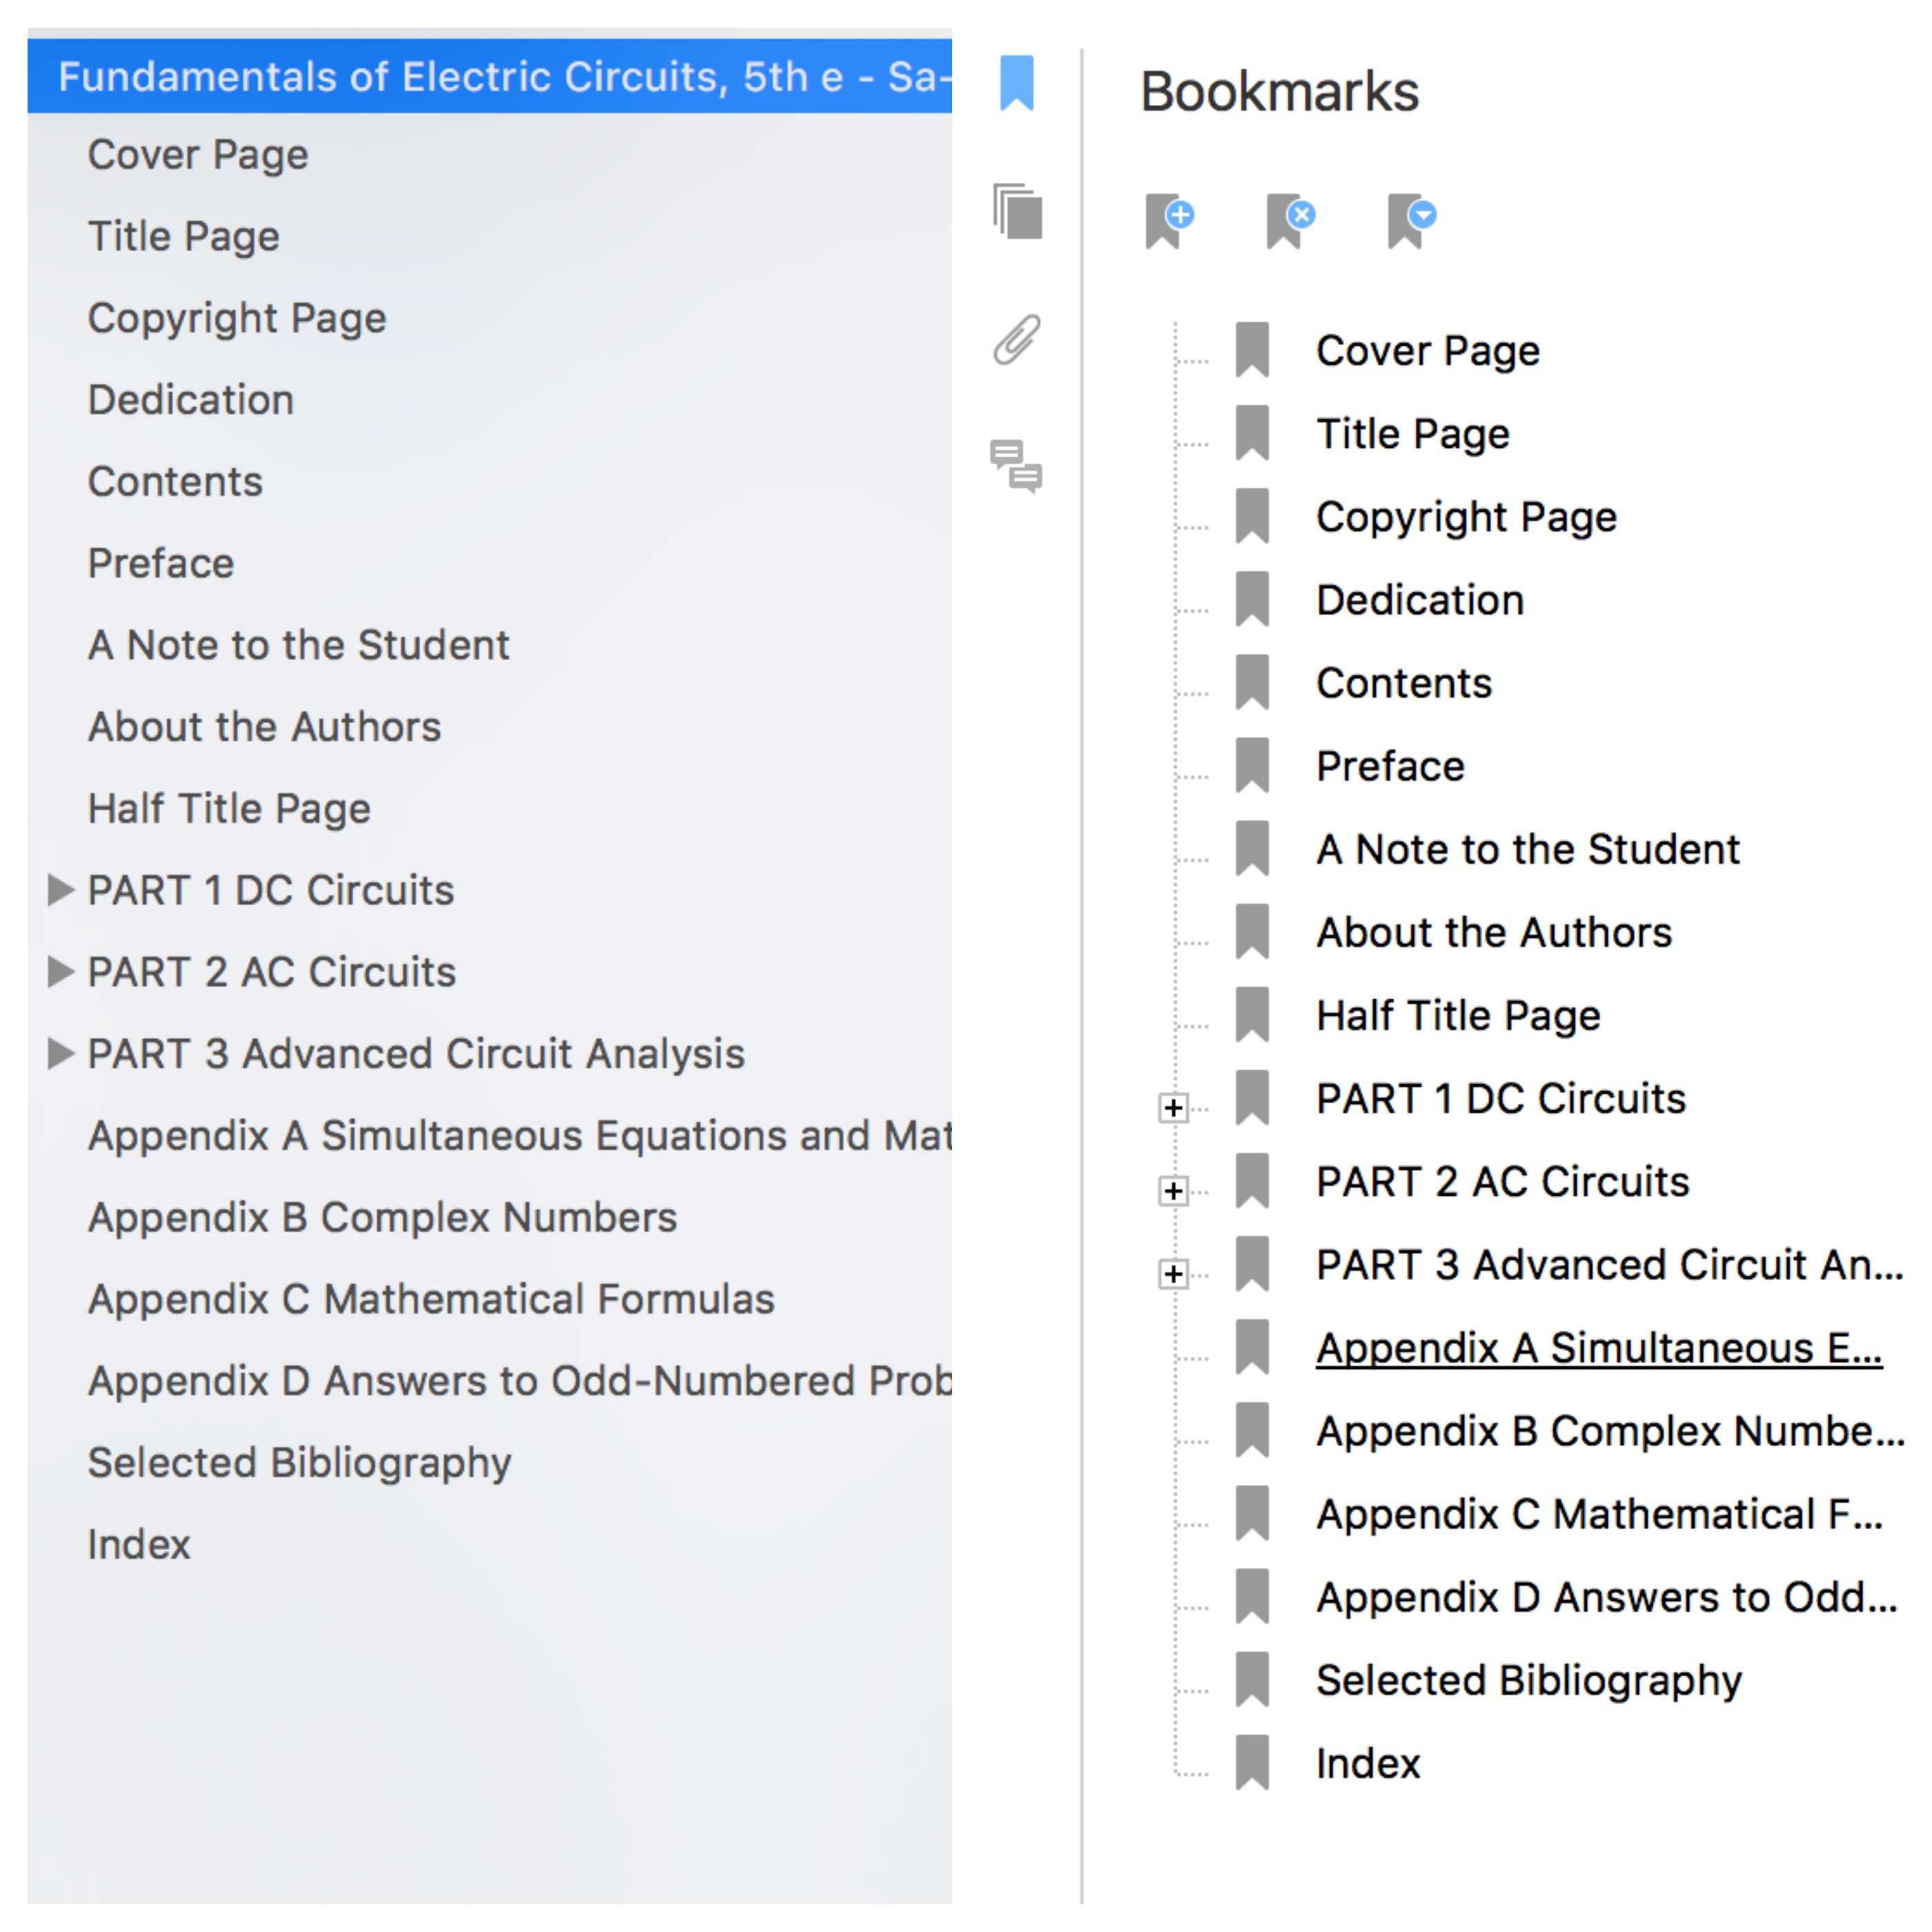Click bookmark icon beside Appendix A
Viewport: 1932px width, 1932px height.
pos(1252,1346)
